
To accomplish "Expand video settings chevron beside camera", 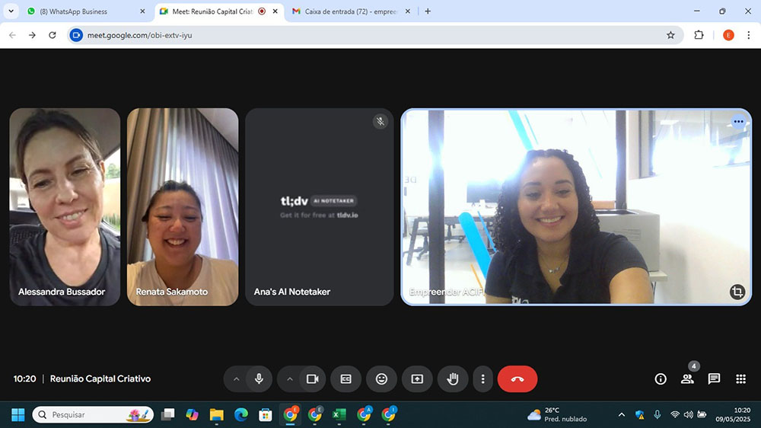I will coord(289,378).
